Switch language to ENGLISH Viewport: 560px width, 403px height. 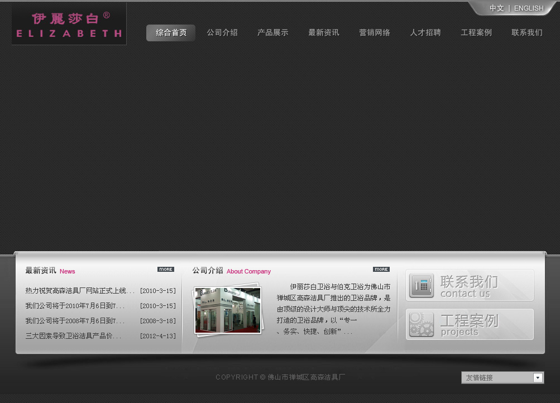click(528, 8)
